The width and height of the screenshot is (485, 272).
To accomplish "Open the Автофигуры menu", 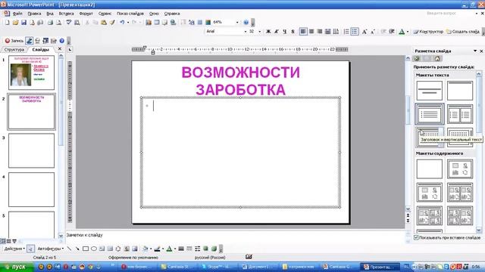I will 50,249.
